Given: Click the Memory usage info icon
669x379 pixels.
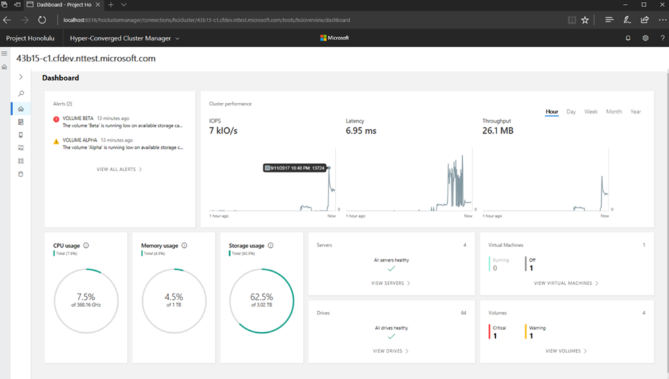Looking at the screenshot, I should 184,245.
